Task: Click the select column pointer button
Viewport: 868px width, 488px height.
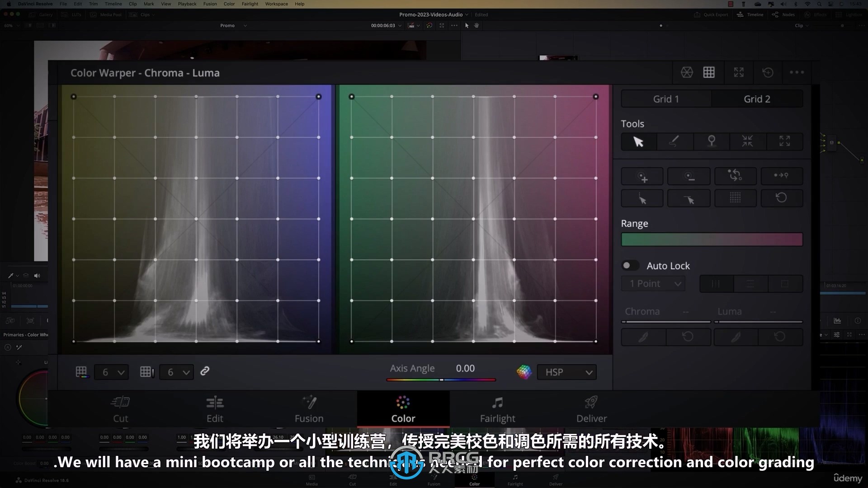Action: tap(642, 198)
